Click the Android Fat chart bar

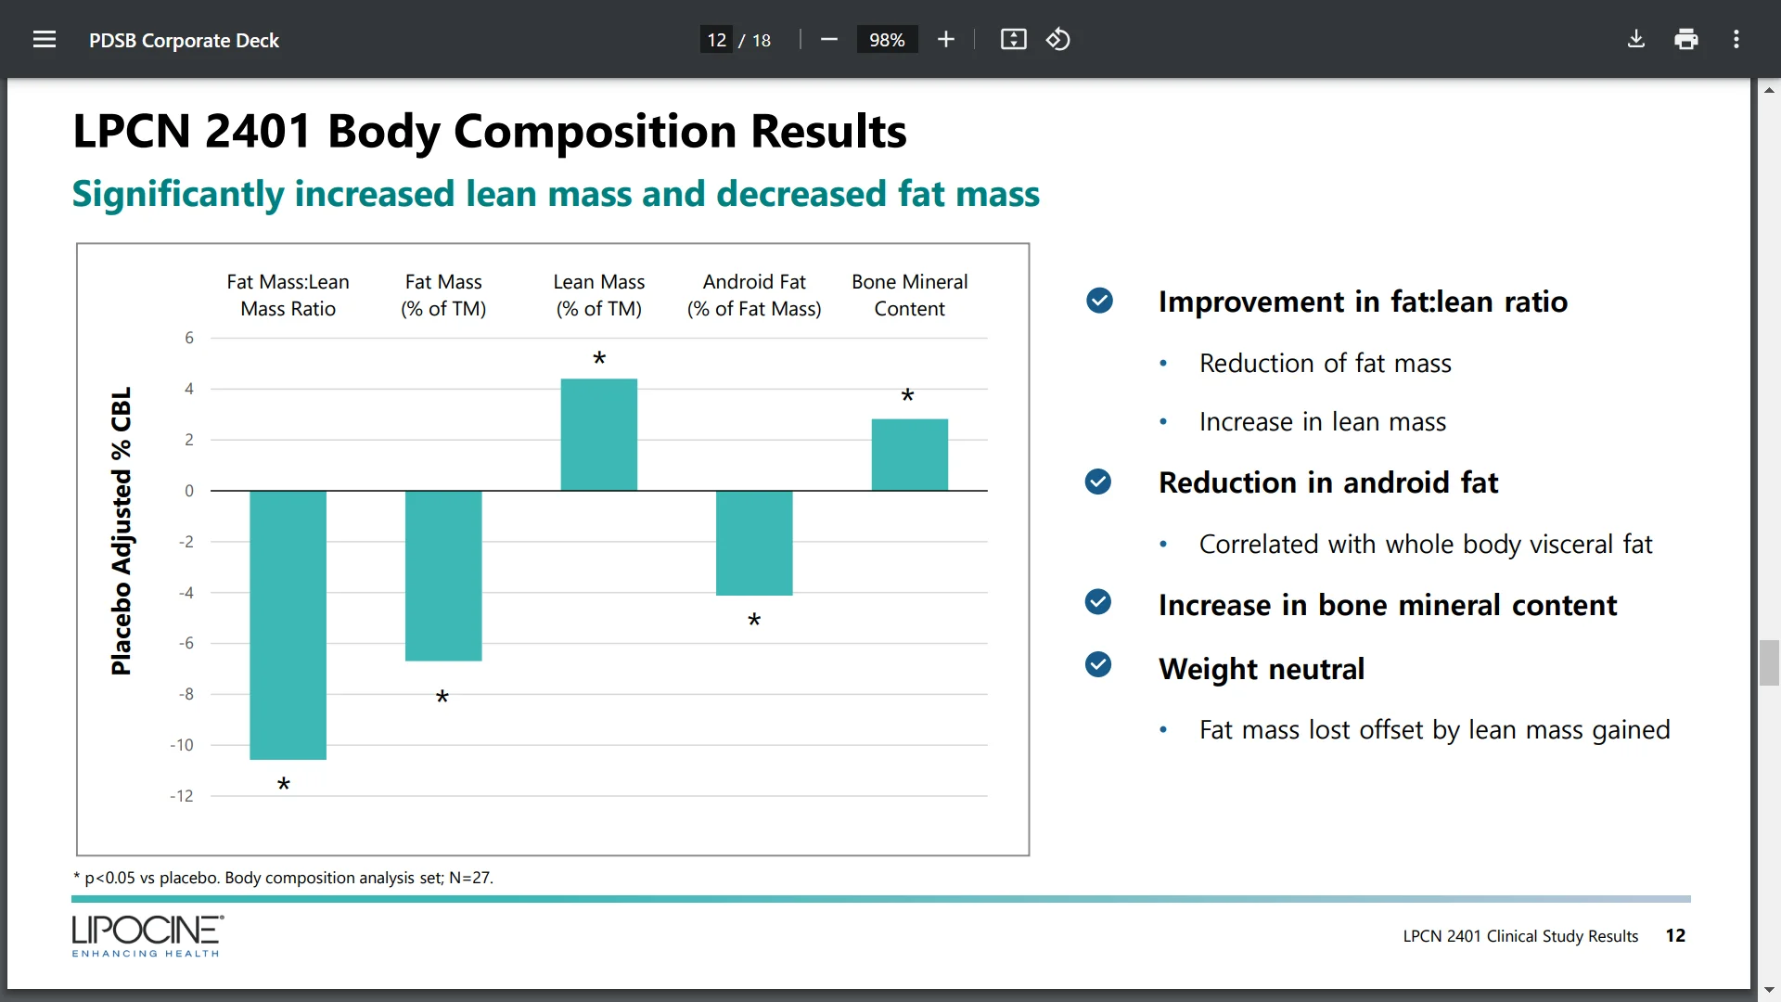pos(754,543)
